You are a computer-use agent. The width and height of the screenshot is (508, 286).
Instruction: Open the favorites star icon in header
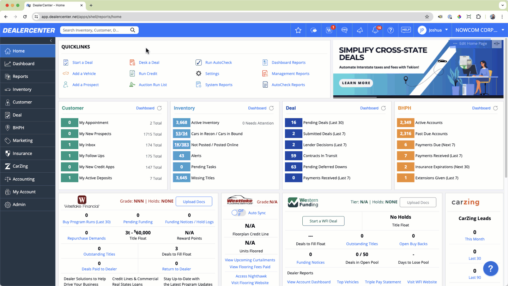coord(298,30)
